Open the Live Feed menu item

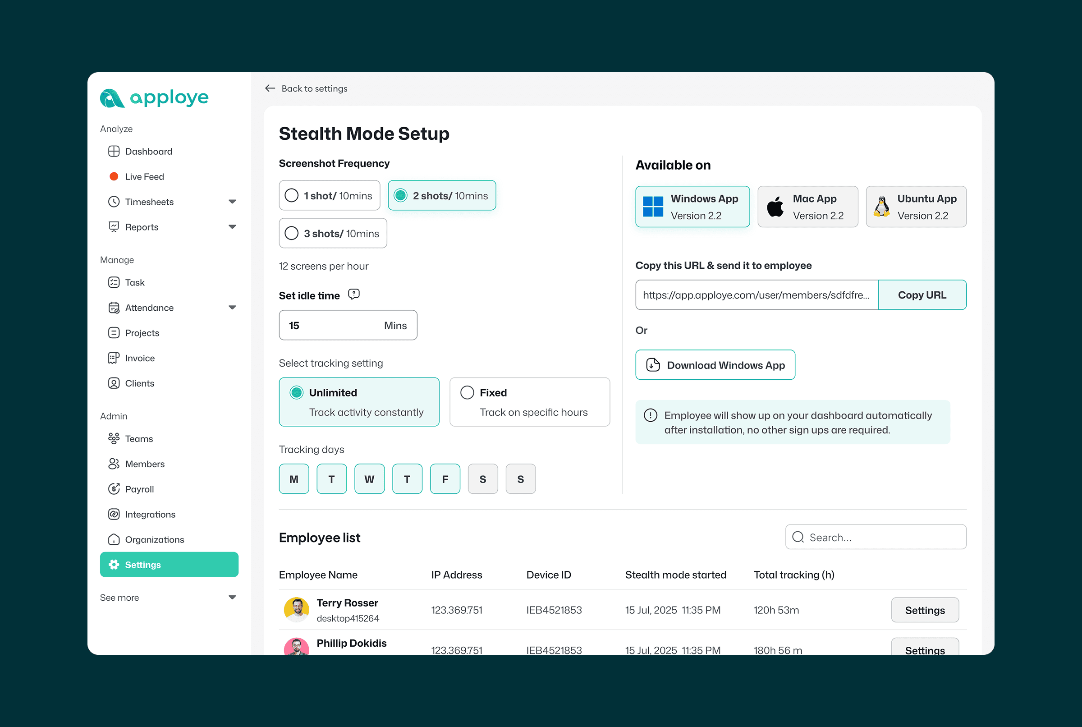(144, 177)
